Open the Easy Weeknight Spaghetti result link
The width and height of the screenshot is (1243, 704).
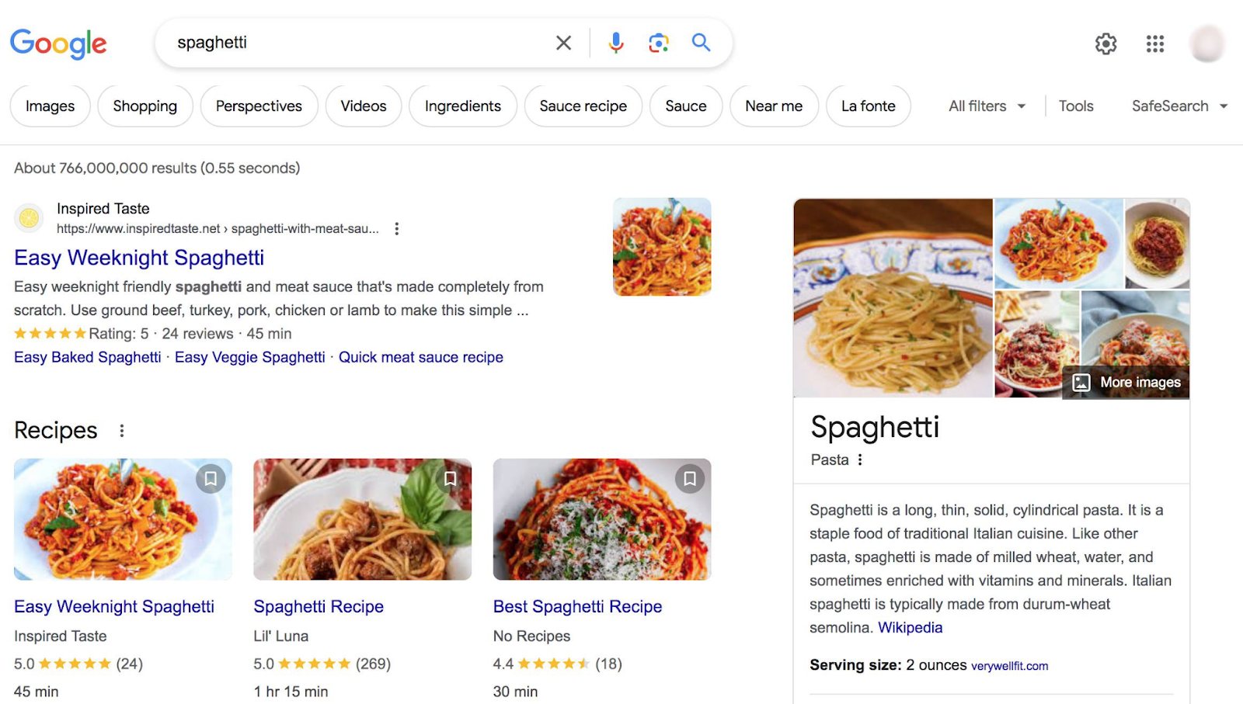click(138, 257)
